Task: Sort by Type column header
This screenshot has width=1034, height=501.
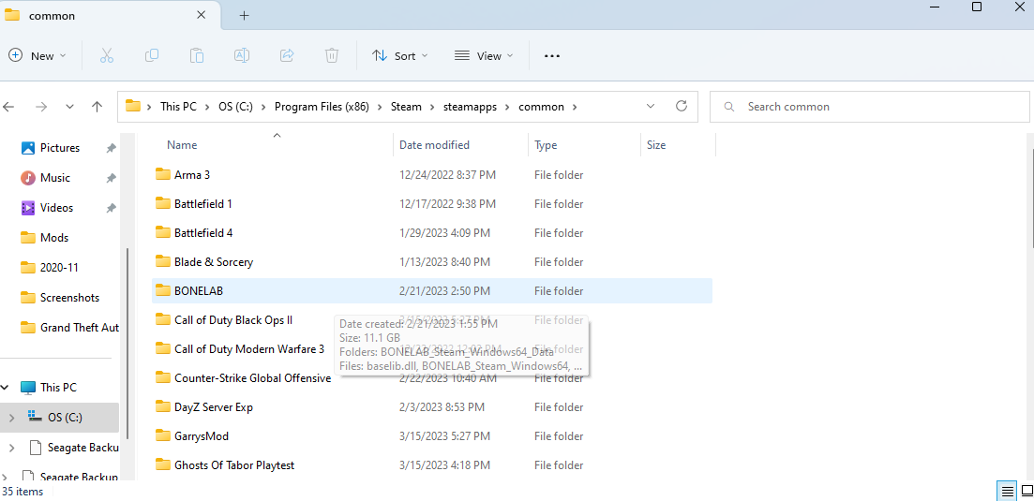Action: (546, 145)
